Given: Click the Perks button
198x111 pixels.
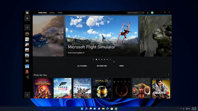Looking at the screenshot, I should [121, 66].
